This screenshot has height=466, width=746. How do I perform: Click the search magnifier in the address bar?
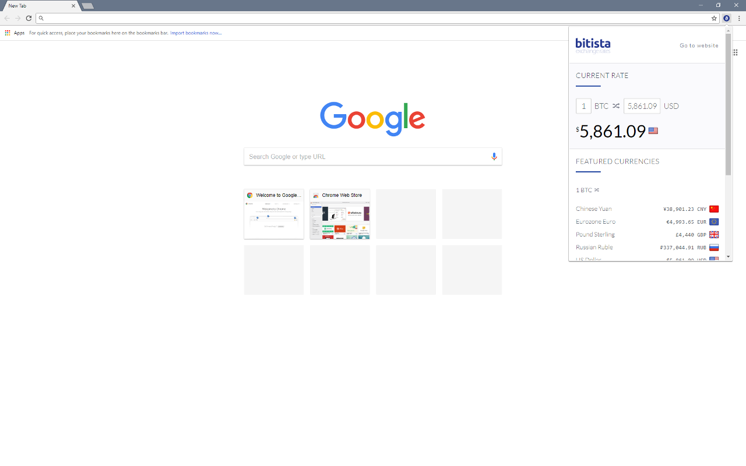pyautogui.click(x=41, y=18)
